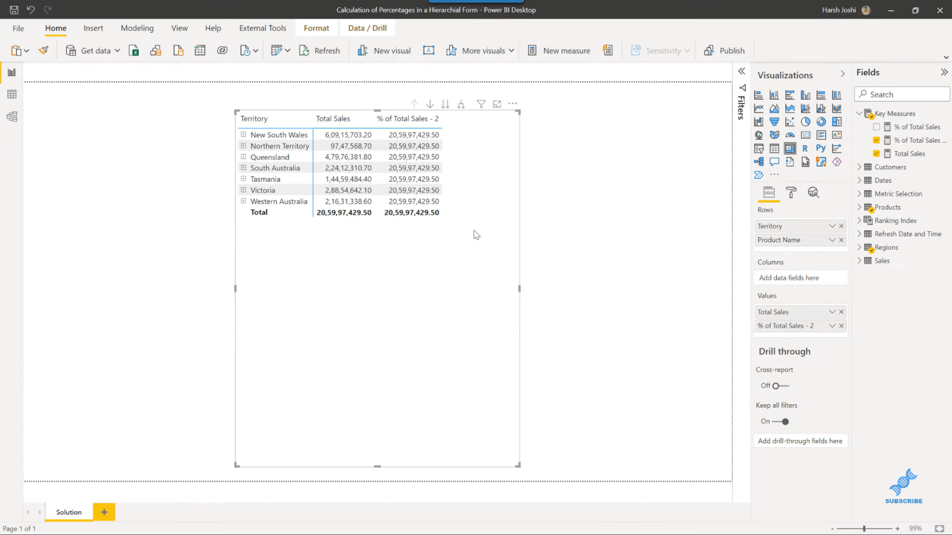952x535 pixels.
Task: Expand the Tasmania row in matrix
Action: 243,179
